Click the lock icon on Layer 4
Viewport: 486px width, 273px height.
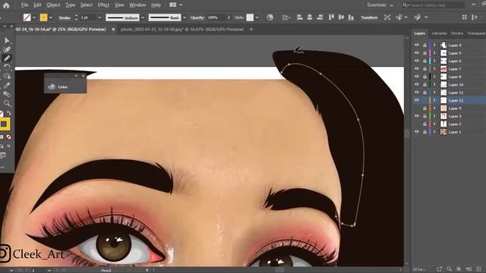tap(424, 45)
